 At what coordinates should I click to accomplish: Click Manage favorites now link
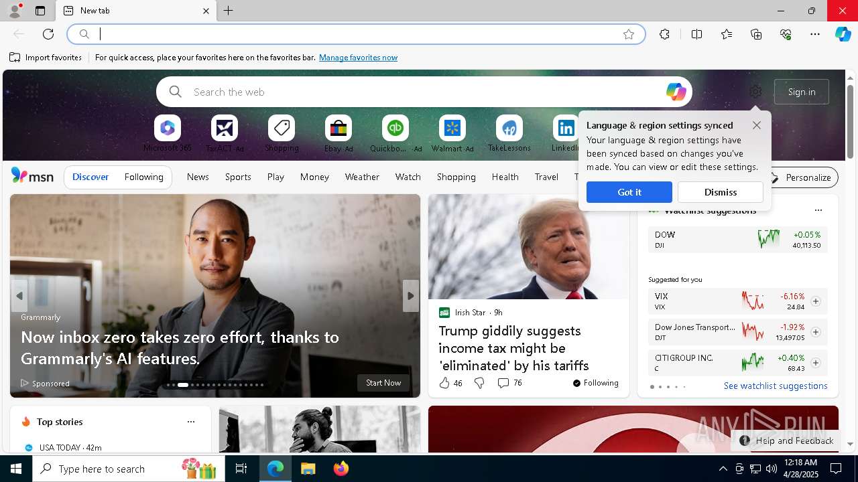tap(358, 58)
